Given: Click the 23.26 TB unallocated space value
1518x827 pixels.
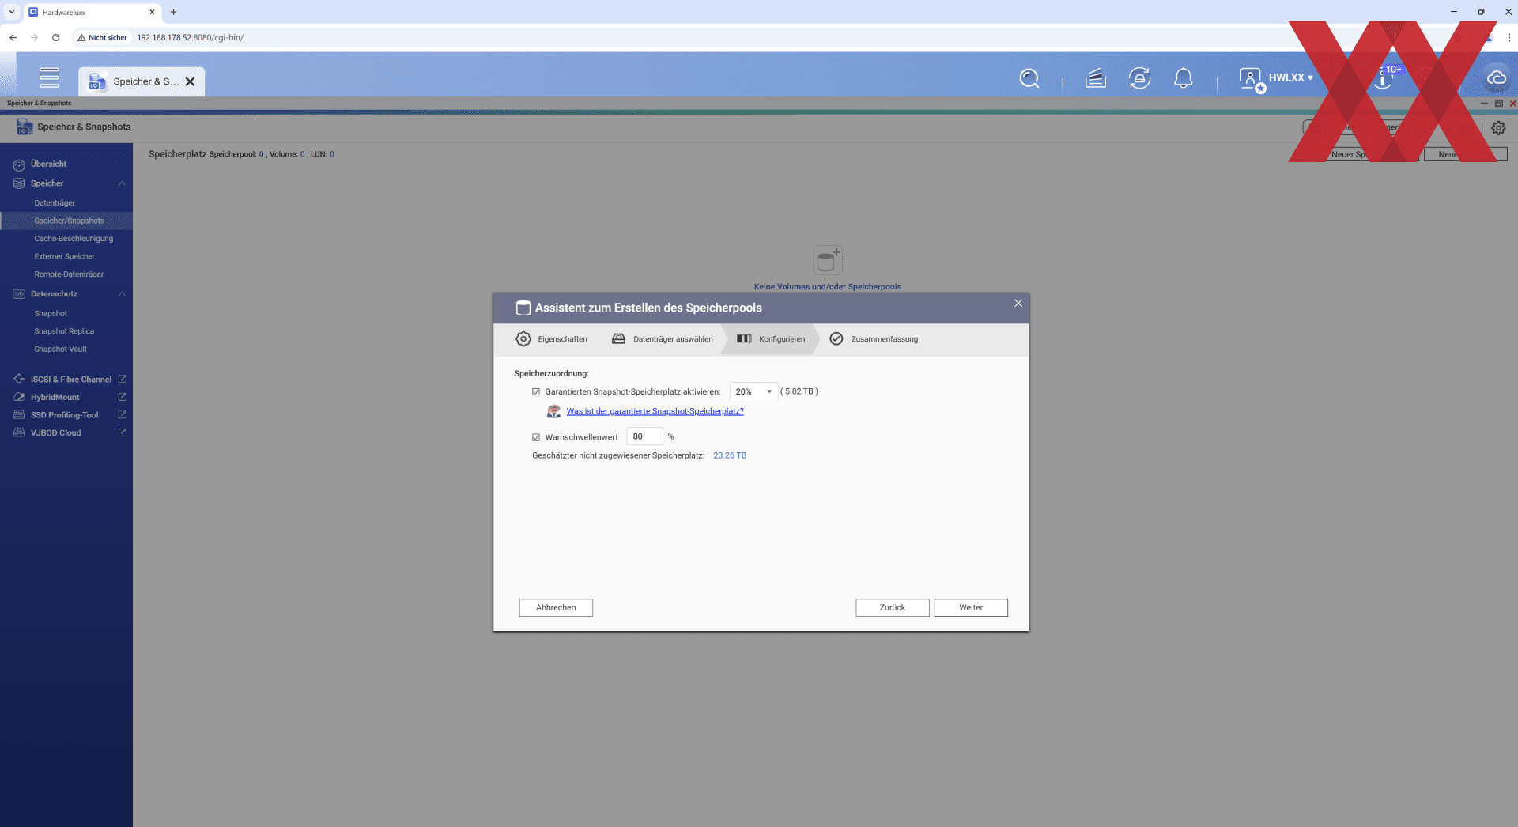Looking at the screenshot, I should [730, 456].
